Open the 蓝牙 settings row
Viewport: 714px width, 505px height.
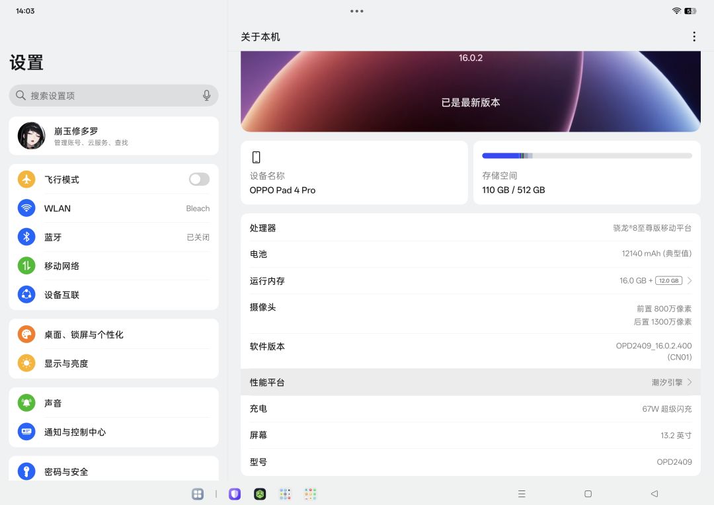[114, 237]
